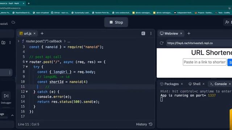The image size is (232, 130).
Task: Reload the webview page
Action: [x=162, y=43]
